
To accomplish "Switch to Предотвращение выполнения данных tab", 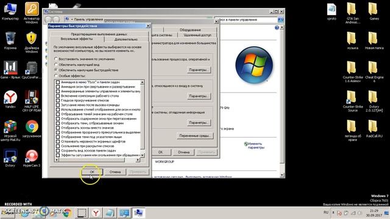I will click(x=99, y=34).
